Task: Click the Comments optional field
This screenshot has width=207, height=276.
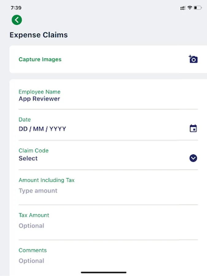Action: [32, 261]
